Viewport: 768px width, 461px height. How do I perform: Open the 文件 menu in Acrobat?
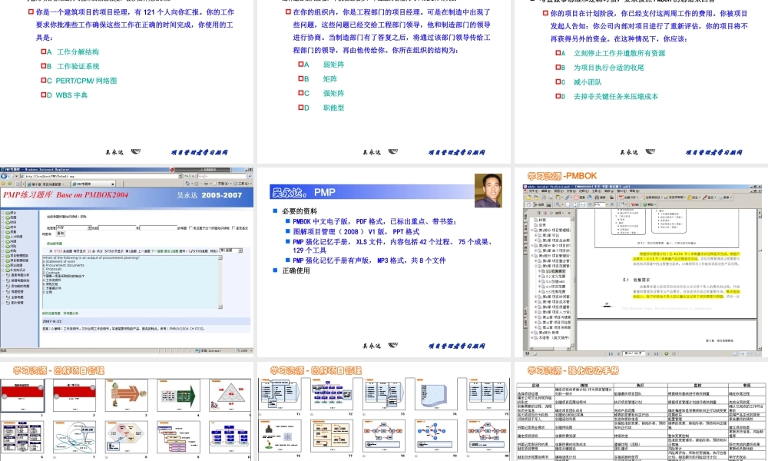tap(531, 191)
